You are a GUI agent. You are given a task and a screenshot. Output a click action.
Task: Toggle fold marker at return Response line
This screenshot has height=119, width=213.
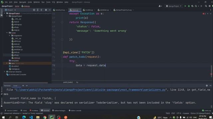62,22
